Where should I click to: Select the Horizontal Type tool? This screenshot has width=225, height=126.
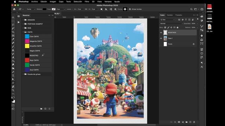coord(13,76)
